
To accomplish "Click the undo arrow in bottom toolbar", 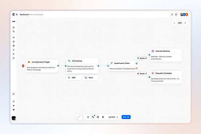I will 88,117.
